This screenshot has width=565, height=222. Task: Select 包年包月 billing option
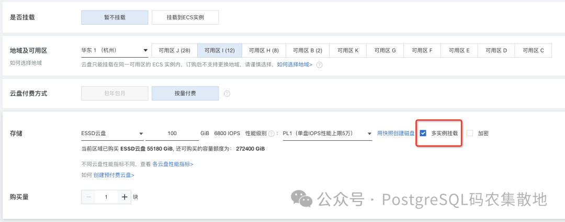pos(115,93)
